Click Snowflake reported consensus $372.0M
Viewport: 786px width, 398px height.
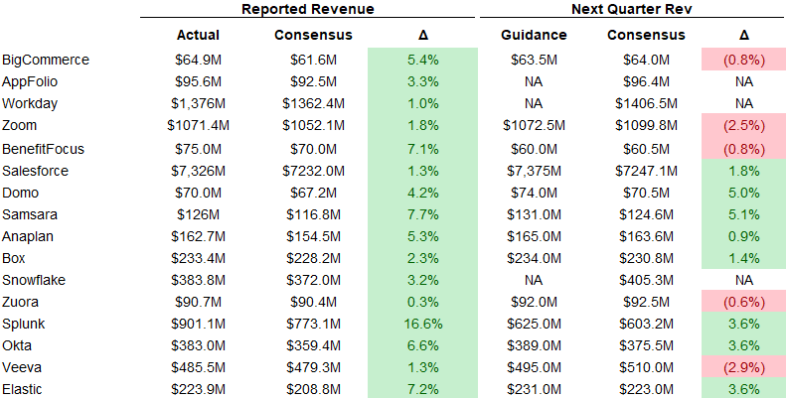[x=313, y=280]
